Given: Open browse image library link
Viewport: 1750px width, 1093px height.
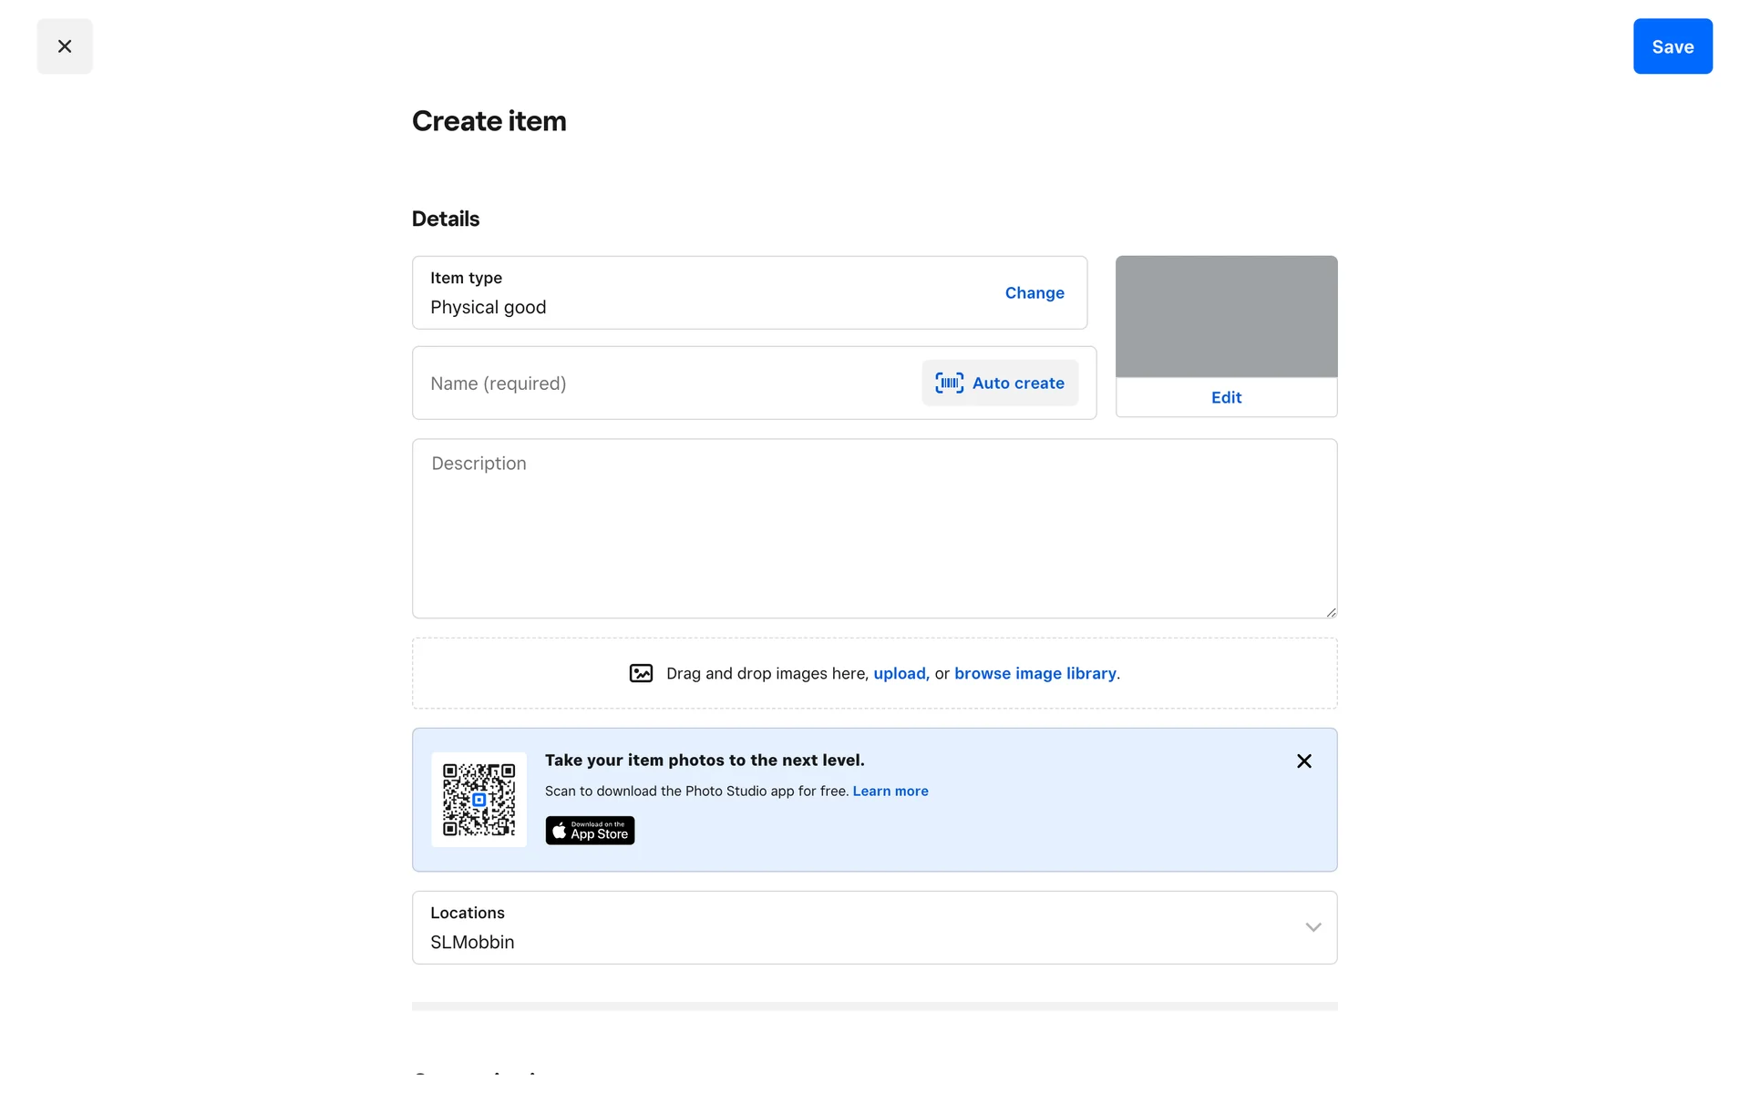Looking at the screenshot, I should click(x=1035, y=674).
